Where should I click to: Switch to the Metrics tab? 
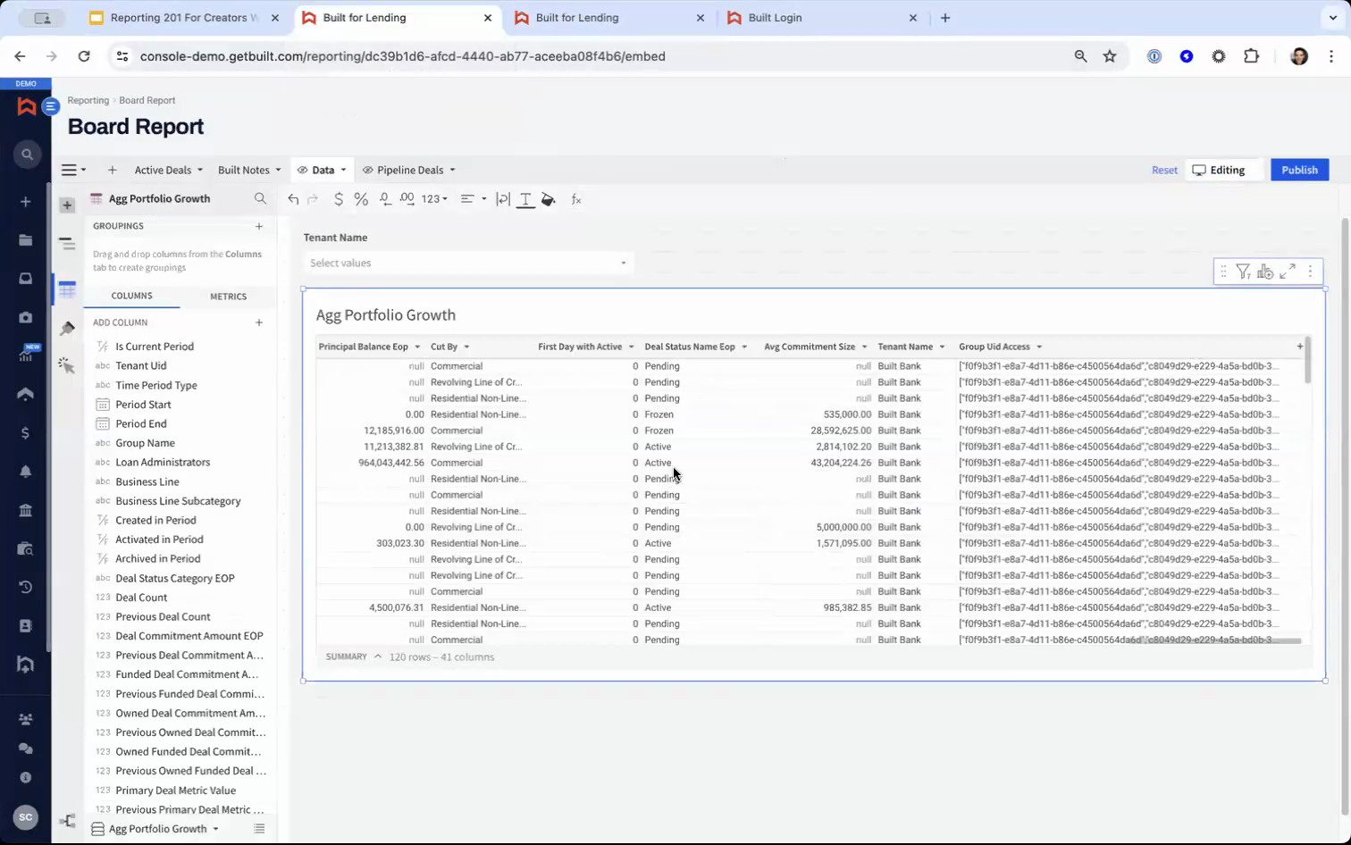(228, 297)
